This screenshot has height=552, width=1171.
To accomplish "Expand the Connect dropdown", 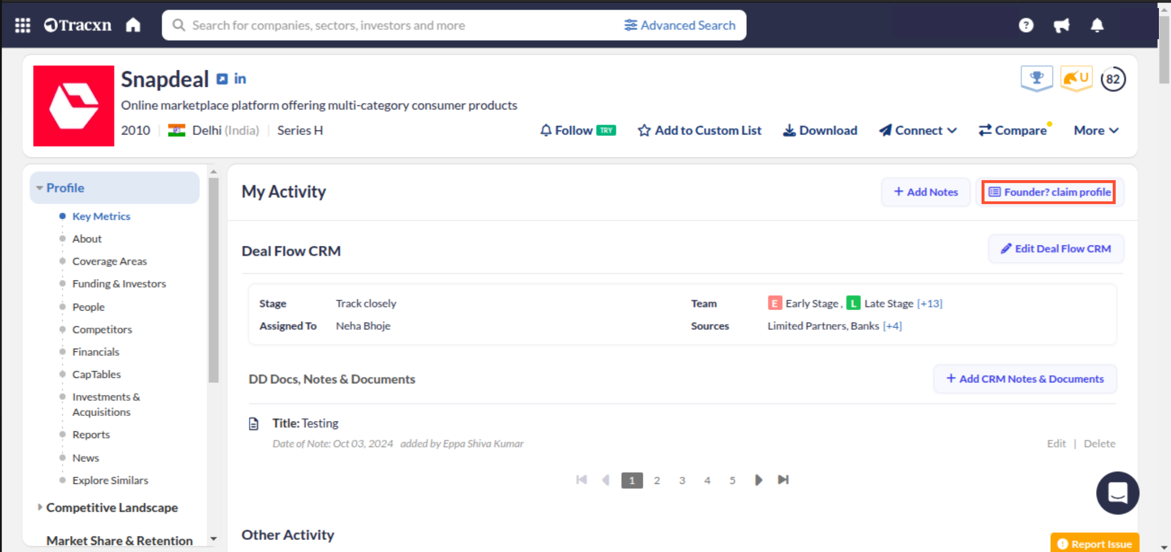I will point(918,130).
